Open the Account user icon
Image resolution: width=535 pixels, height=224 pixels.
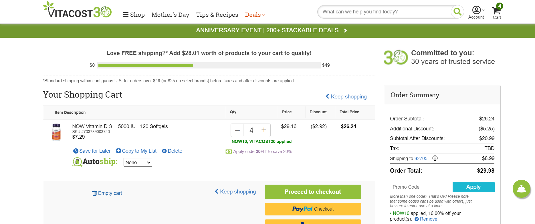(476, 10)
